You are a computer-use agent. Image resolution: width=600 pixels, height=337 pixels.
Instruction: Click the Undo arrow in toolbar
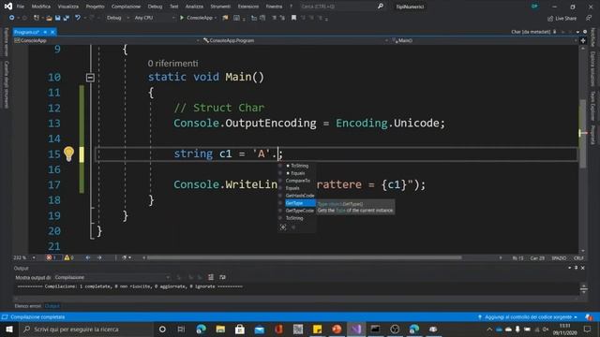click(x=78, y=18)
